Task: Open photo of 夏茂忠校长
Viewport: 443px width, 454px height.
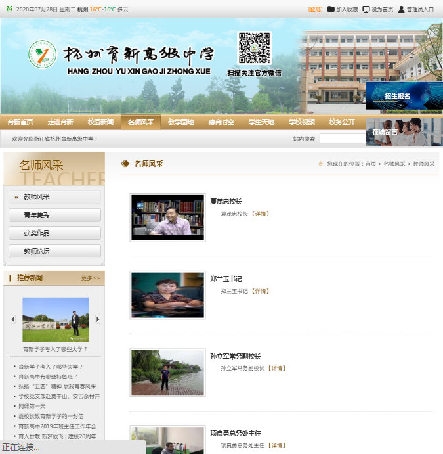Action: point(168,217)
